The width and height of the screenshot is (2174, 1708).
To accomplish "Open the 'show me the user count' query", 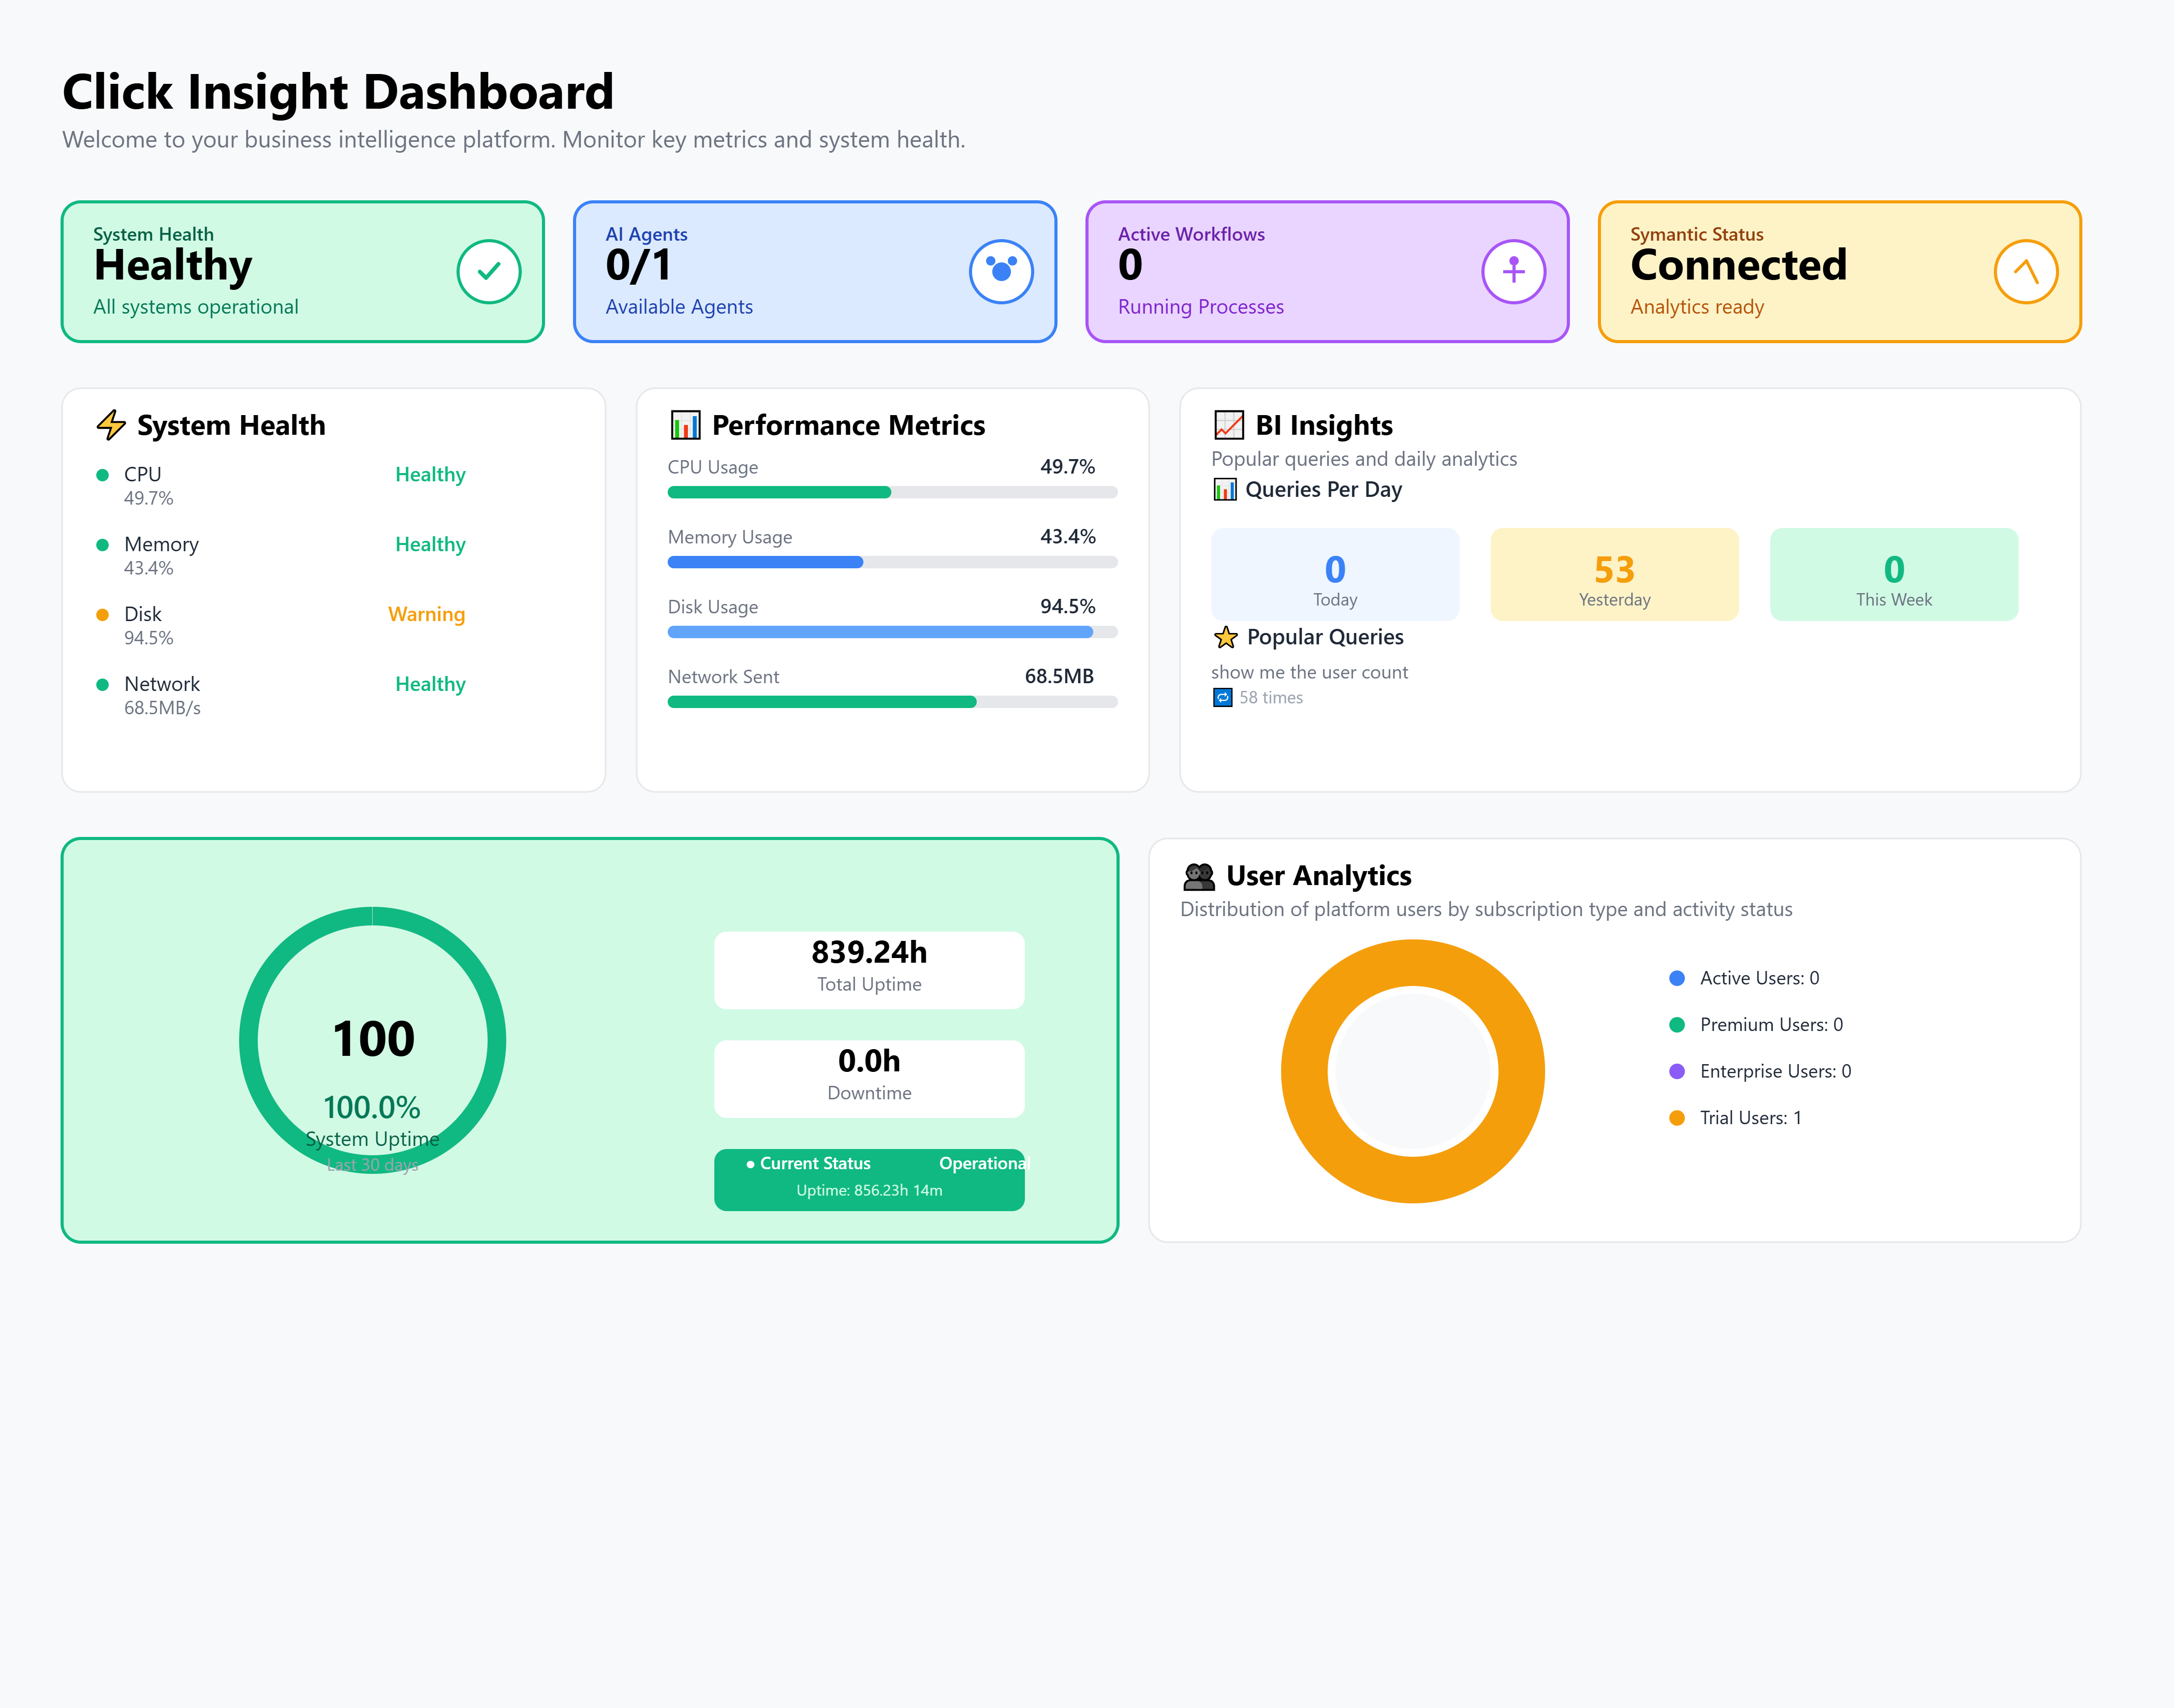I will click(1309, 673).
